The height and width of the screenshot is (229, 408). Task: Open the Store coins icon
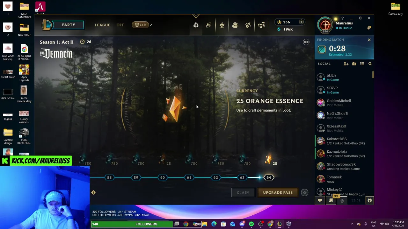pyautogui.click(x=261, y=25)
